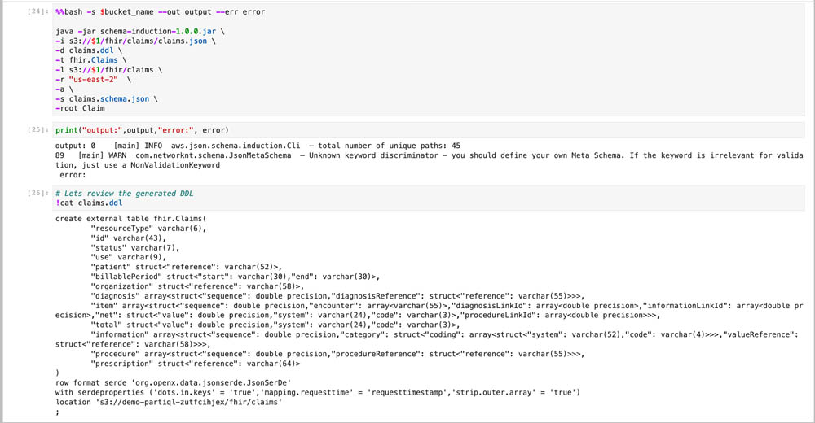Click the INFO total unique paths output line
The image size is (815, 423).
258,146
